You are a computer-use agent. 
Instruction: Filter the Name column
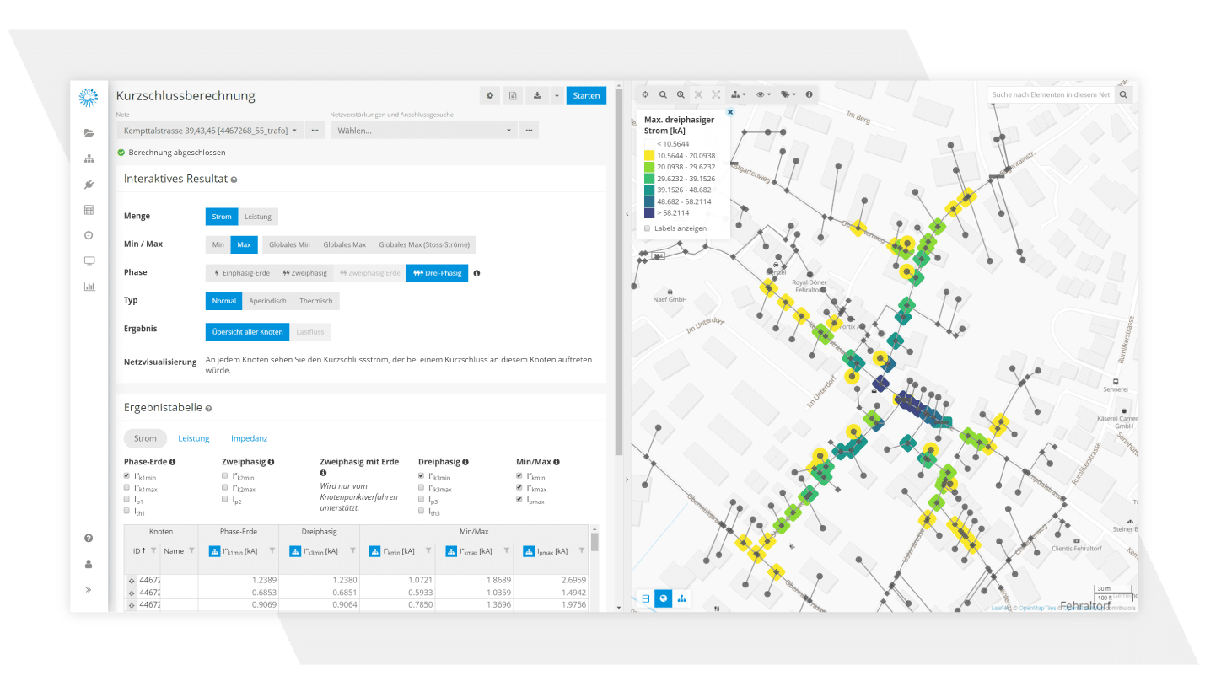[x=191, y=550]
